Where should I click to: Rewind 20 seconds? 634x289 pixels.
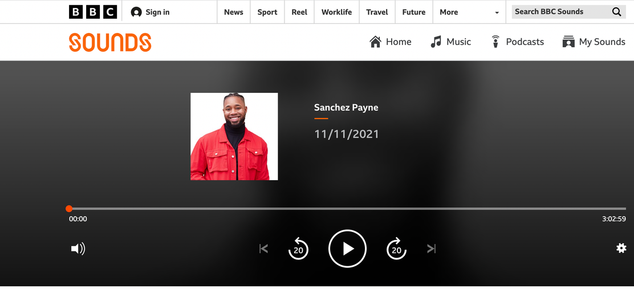pyautogui.click(x=298, y=249)
